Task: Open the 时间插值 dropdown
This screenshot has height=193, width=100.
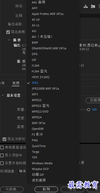Action: (x=22, y=171)
